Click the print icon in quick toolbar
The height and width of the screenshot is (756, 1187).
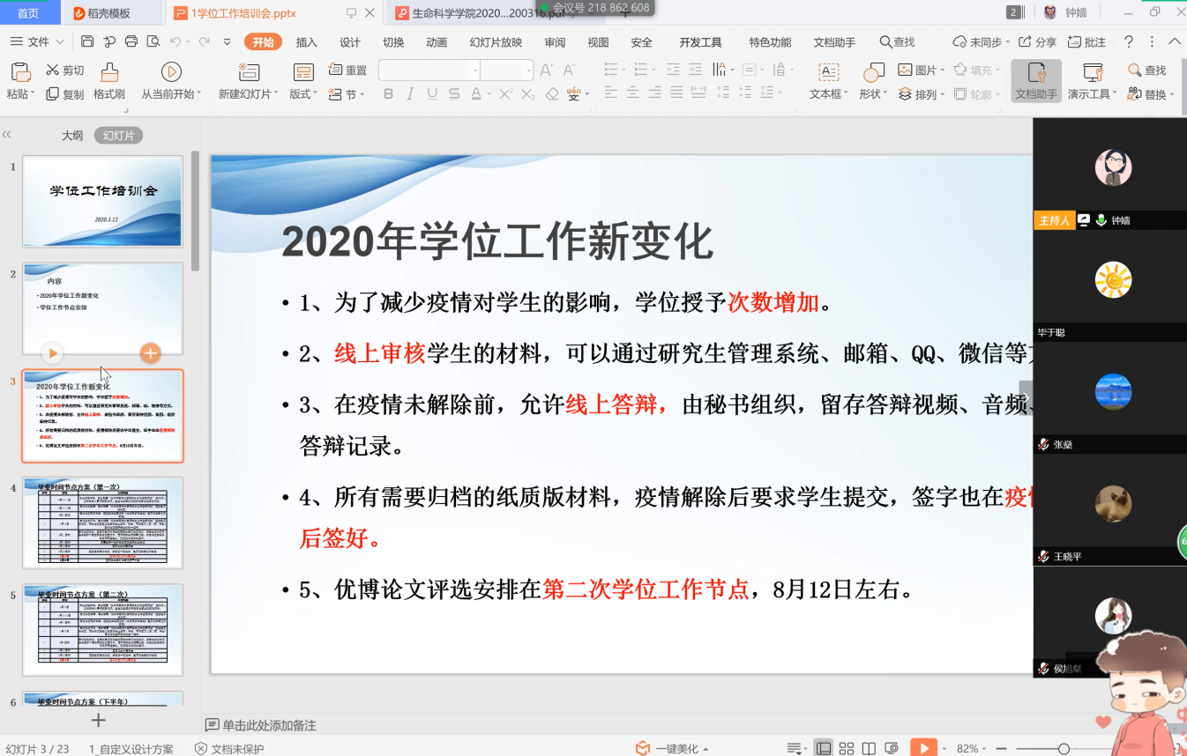131,42
